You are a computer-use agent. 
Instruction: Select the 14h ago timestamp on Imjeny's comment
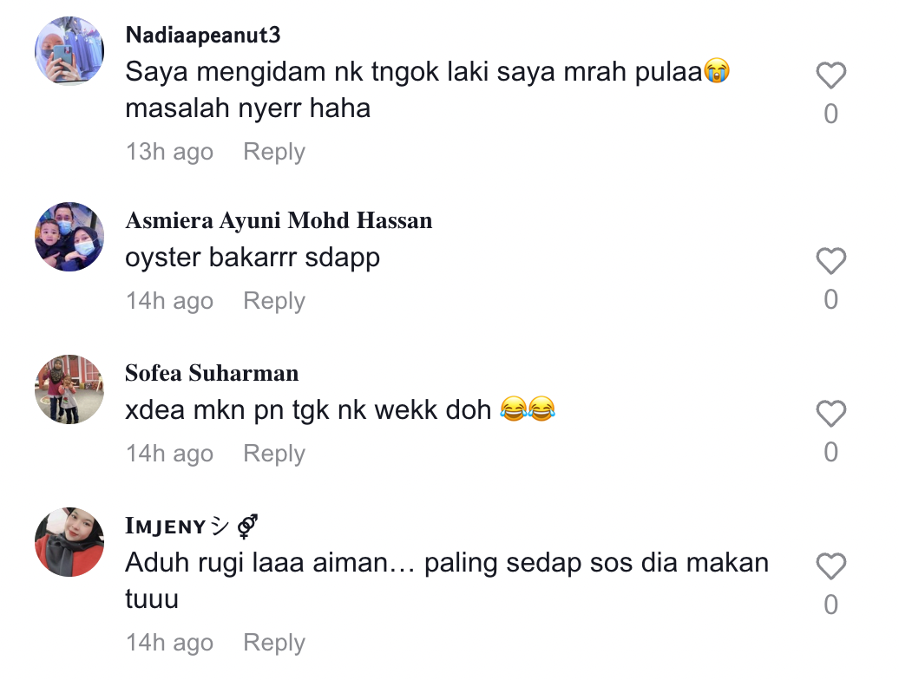click(x=170, y=643)
